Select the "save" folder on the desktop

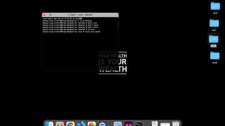(x=215, y=6)
